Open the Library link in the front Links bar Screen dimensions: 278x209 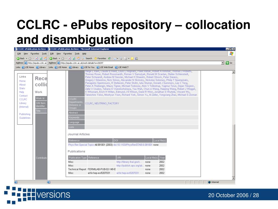[x=74, y=67]
